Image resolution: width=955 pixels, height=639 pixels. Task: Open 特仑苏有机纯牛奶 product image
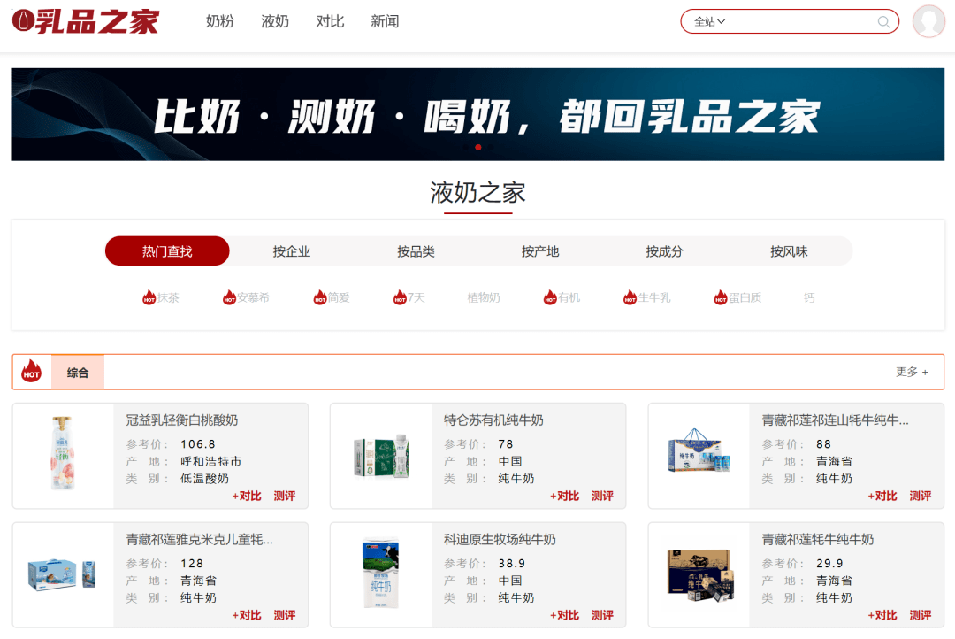click(381, 456)
